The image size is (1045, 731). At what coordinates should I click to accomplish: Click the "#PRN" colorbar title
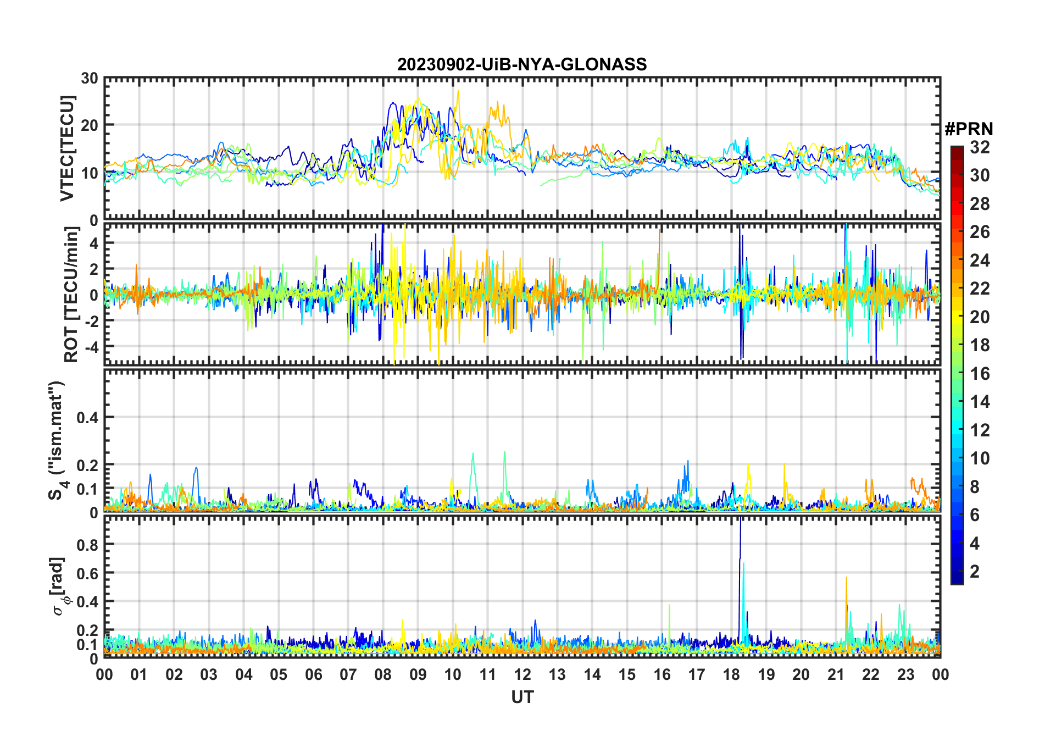969,129
